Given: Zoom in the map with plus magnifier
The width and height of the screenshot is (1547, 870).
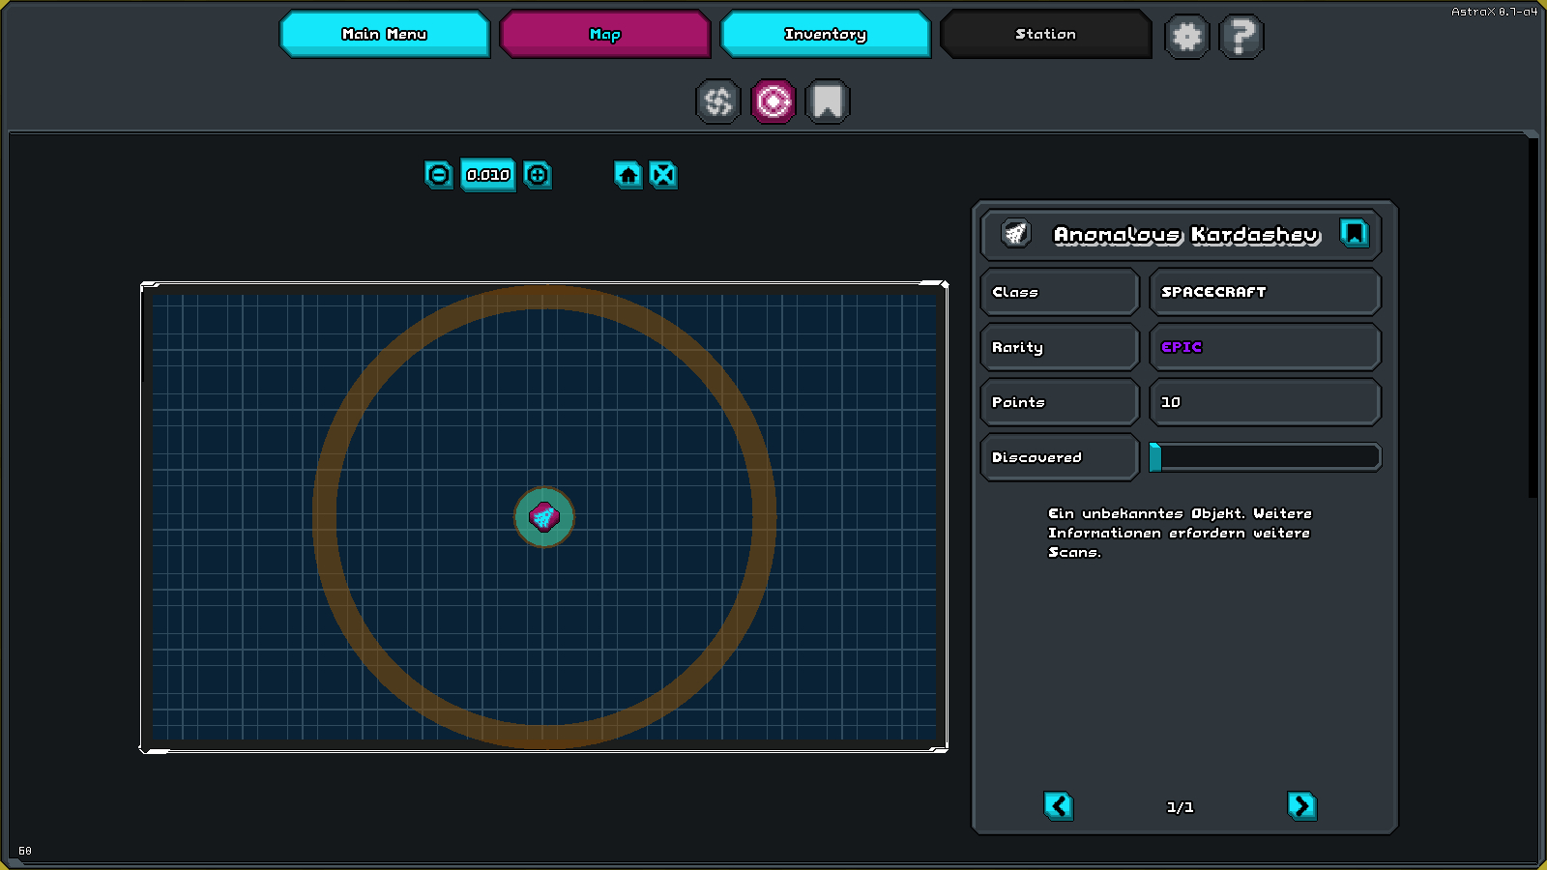Looking at the screenshot, I should (538, 175).
